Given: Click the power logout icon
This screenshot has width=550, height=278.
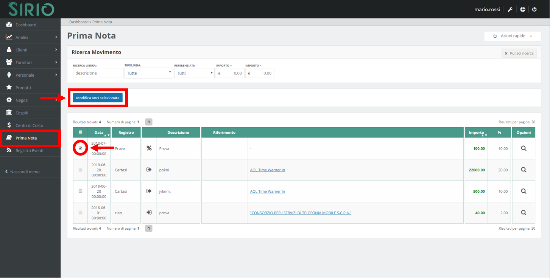Looking at the screenshot, I should (534, 9).
